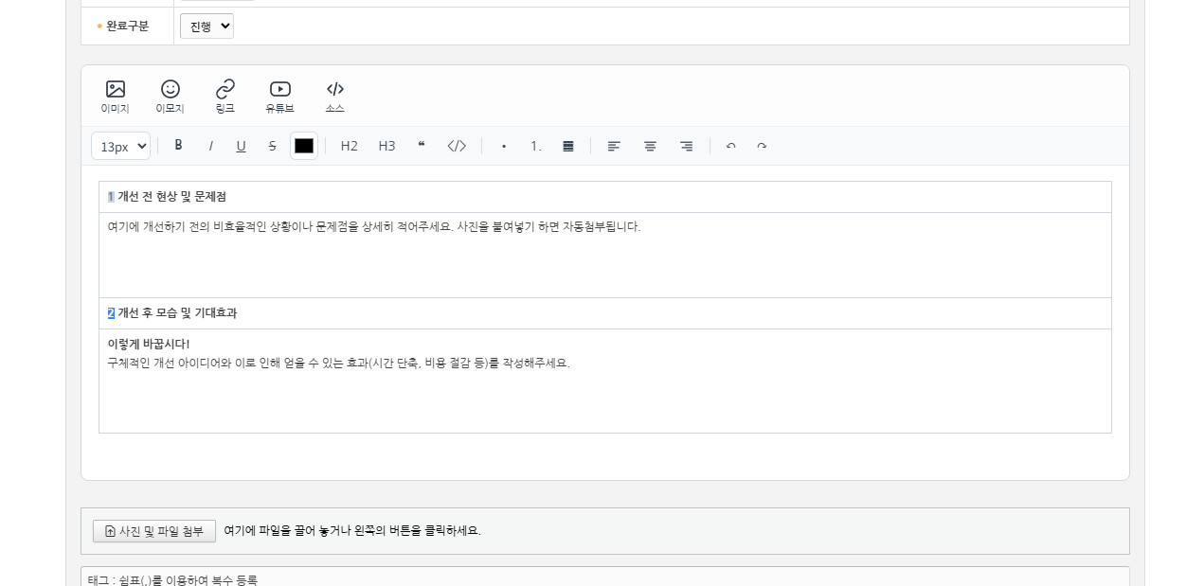Redo the last edit
Image resolution: width=1186 pixels, height=586 pixels.
coord(762,146)
